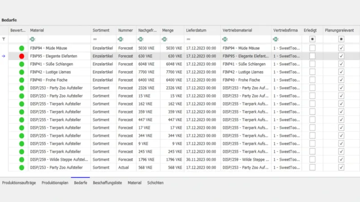This screenshot has width=360, height=202.
Task: Click the blue row indicator arrow beside FINP95
Action: [4, 56]
